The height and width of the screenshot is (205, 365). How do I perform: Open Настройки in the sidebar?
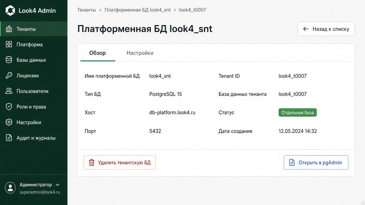click(x=34, y=122)
